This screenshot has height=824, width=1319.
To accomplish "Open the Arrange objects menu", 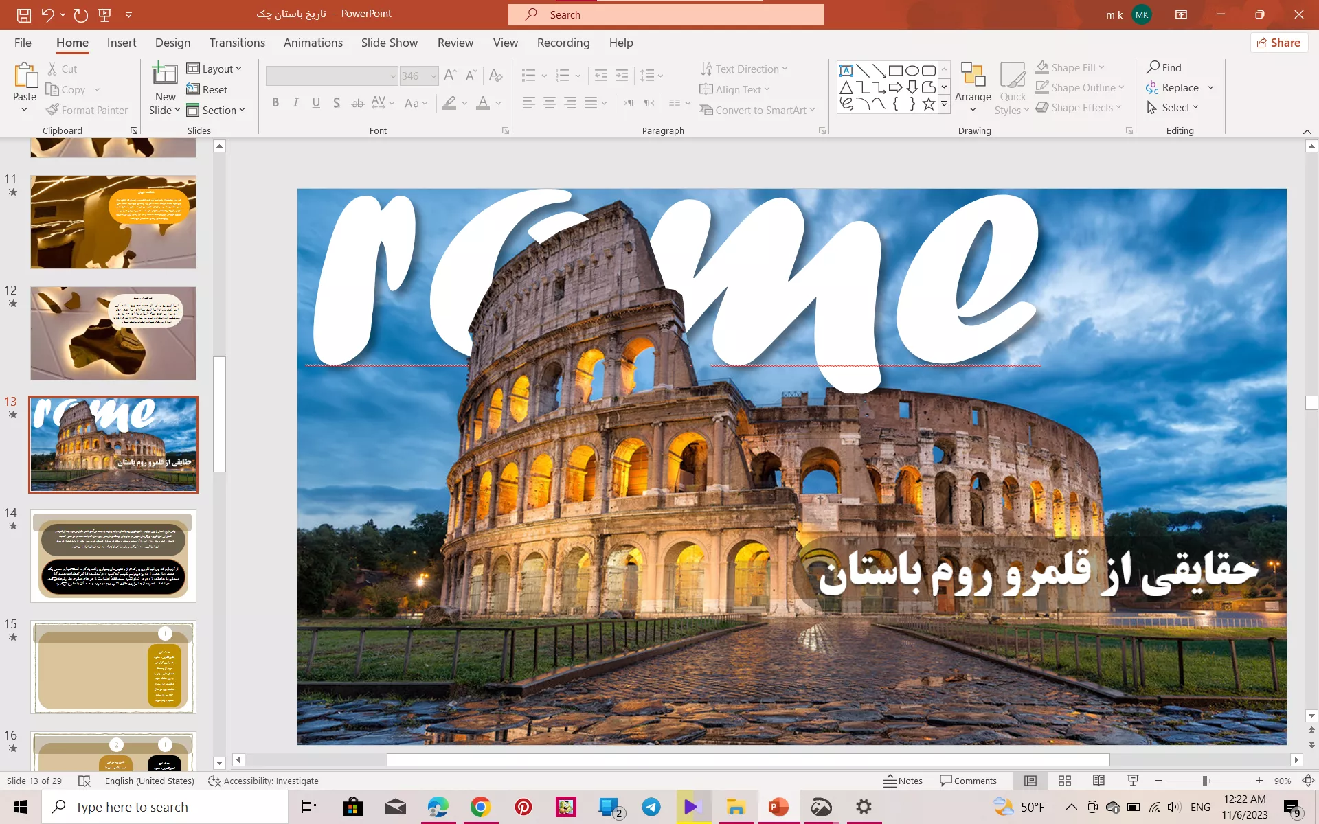I will [973, 88].
